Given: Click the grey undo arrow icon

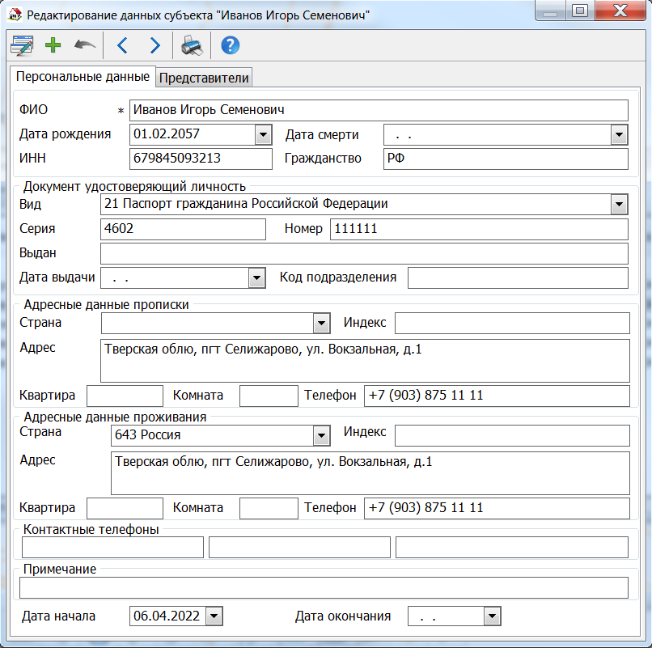Looking at the screenshot, I should point(84,45).
